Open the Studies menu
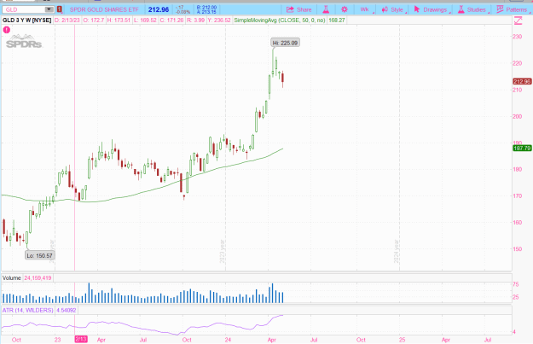The width and height of the screenshot is (533, 344). [472, 9]
